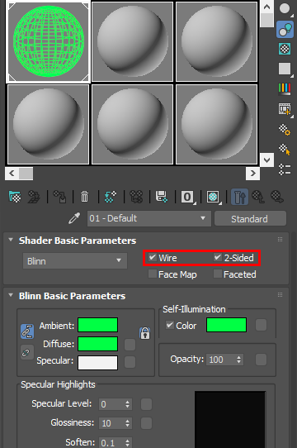Screen dimensions: 297x448
Task: Click the Diffuse-Specular color lock icon
Action: click(27, 352)
